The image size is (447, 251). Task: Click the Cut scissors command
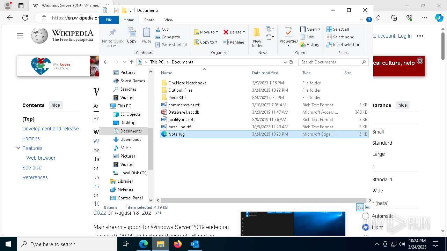162,29
